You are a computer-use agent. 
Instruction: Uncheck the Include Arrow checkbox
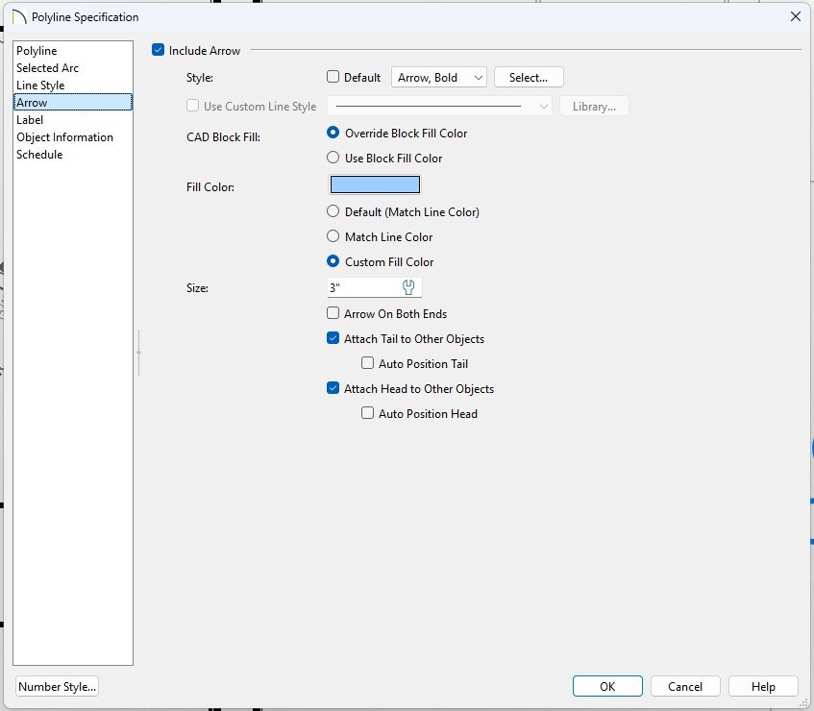tap(159, 50)
